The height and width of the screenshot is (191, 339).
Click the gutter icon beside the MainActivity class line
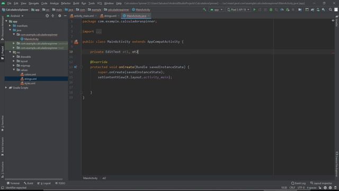76,42
